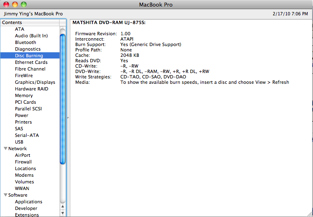Viewport: 313px width, 217px height.
Task: Select Audio (Built In) item
Action: tap(31, 36)
